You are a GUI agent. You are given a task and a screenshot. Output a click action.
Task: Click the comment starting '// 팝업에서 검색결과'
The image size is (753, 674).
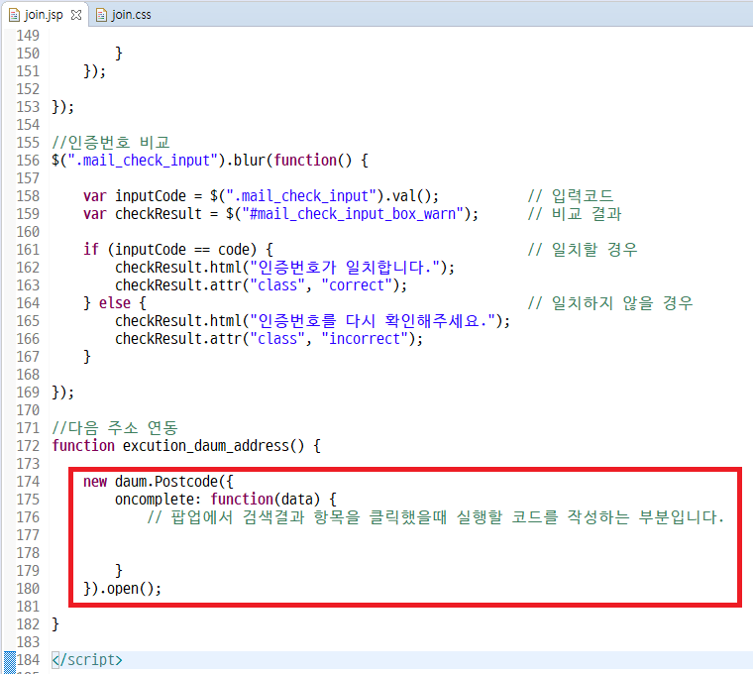click(x=435, y=517)
